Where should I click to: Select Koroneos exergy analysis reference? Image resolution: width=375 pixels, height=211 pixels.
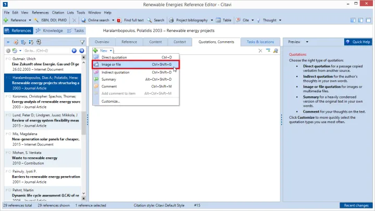point(43,102)
